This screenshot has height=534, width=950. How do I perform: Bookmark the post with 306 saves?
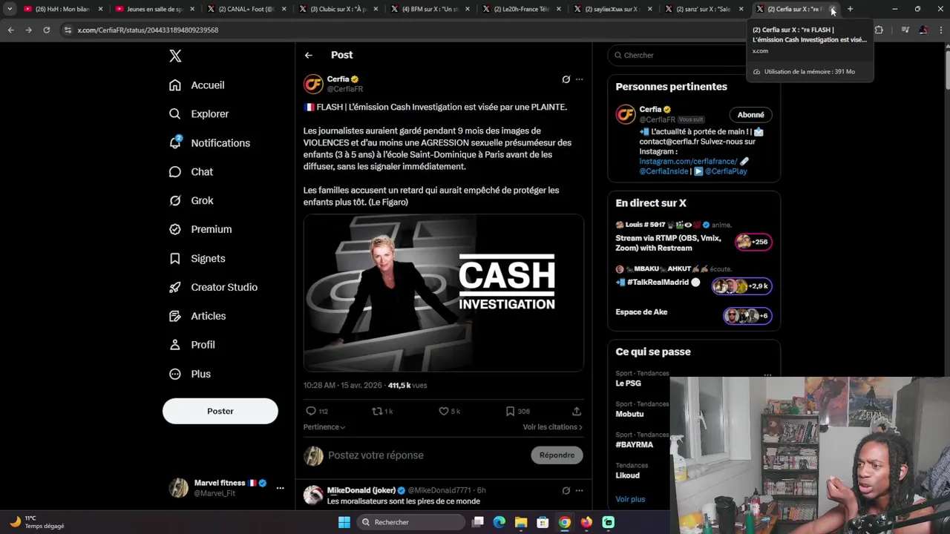coord(510,412)
